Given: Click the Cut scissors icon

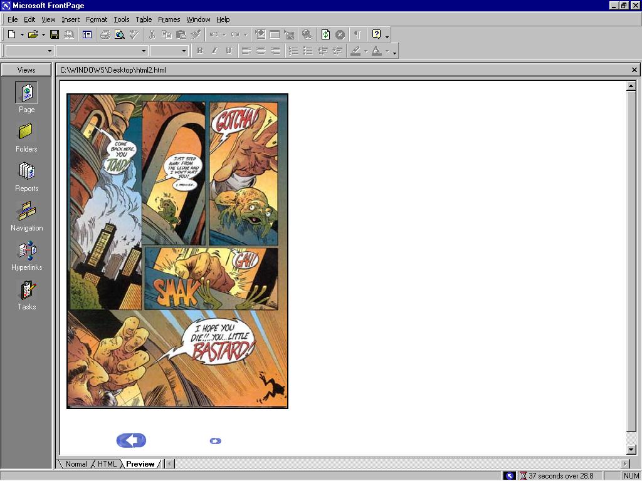Looking at the screenshot, I should [152, 35].
